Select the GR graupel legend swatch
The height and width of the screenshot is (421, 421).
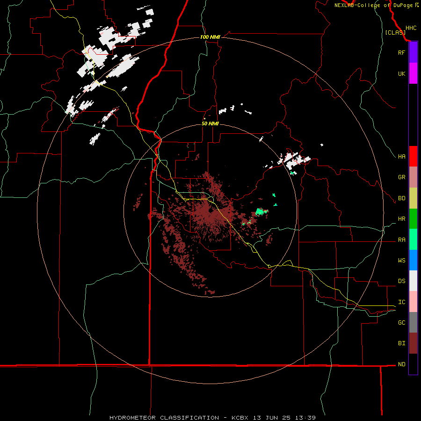[413, 177]
